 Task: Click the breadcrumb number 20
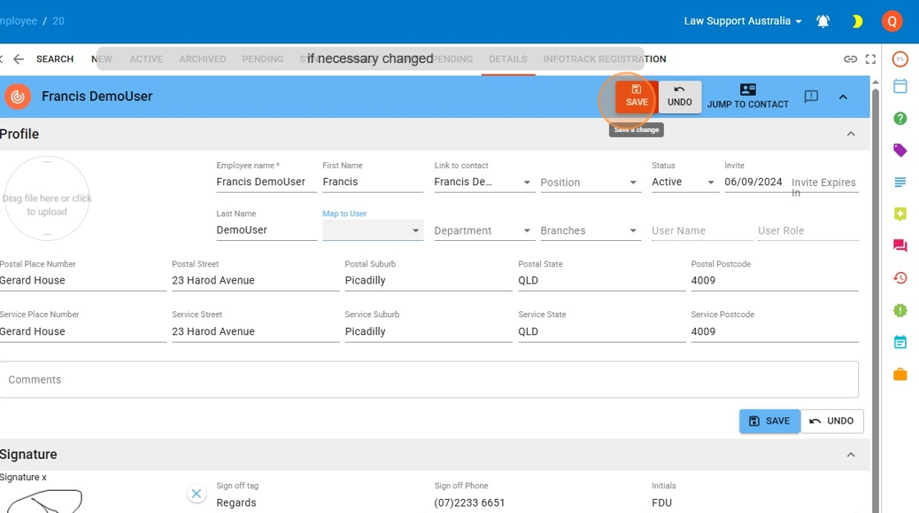point(58,21)
